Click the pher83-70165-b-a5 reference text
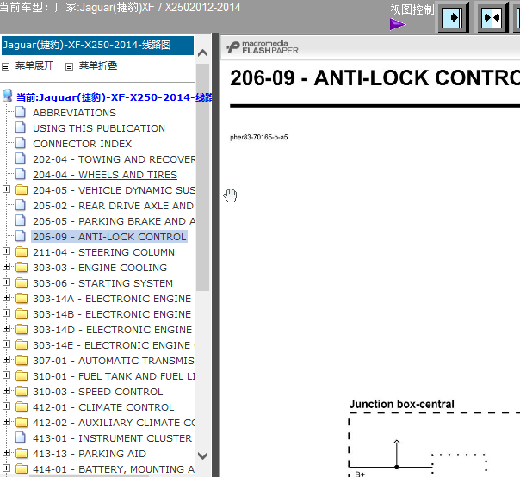The width and height of the screenshot is (520, 477). [259, 137]
